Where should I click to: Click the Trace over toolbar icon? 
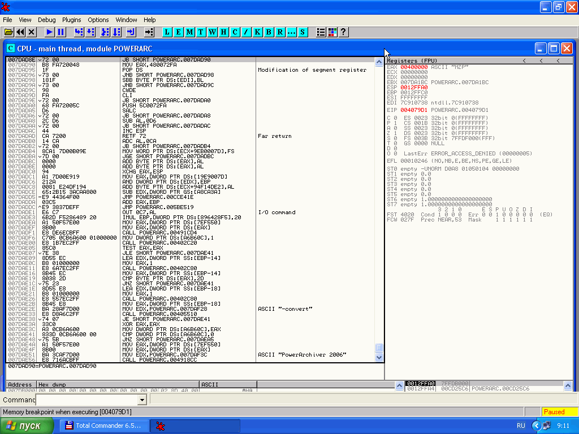[x=116, y=32]
